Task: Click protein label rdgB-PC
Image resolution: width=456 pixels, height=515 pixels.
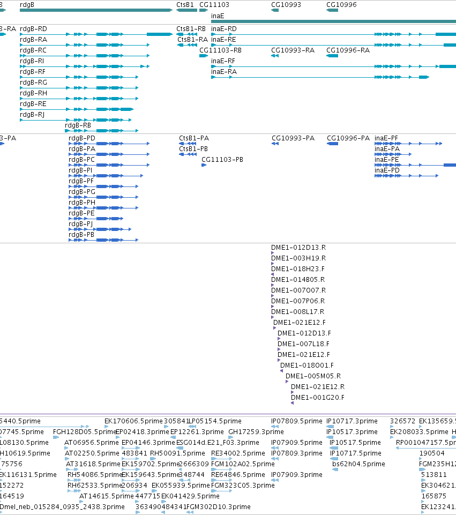Action: (82, 160)
